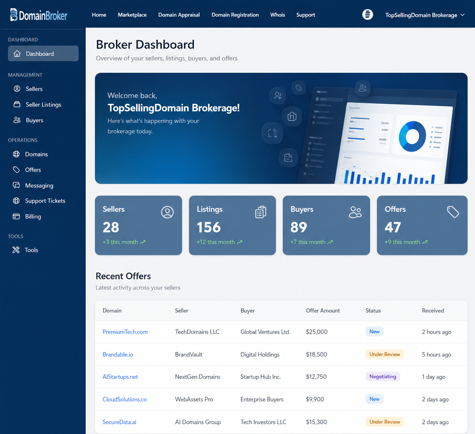Click the DomainBroker logo
The width and height of the screenshot is (475, 434).
coord(39,15)
